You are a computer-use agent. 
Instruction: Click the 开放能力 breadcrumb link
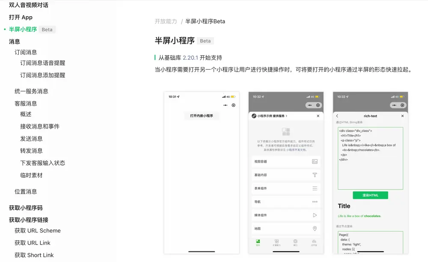click(x=166, y=21)
